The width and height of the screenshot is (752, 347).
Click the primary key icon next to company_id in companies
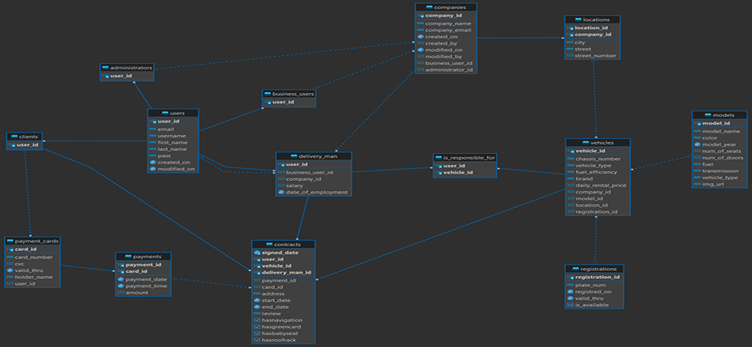421,16
